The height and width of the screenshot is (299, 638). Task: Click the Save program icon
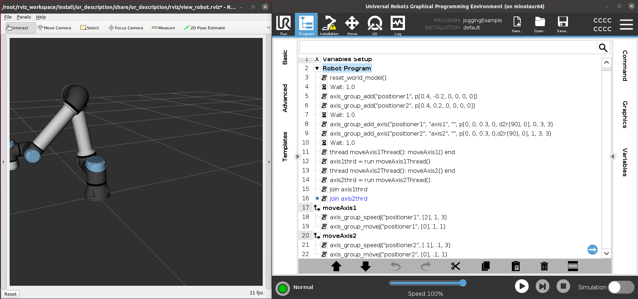pyautogui.click(x=563, y=24)
